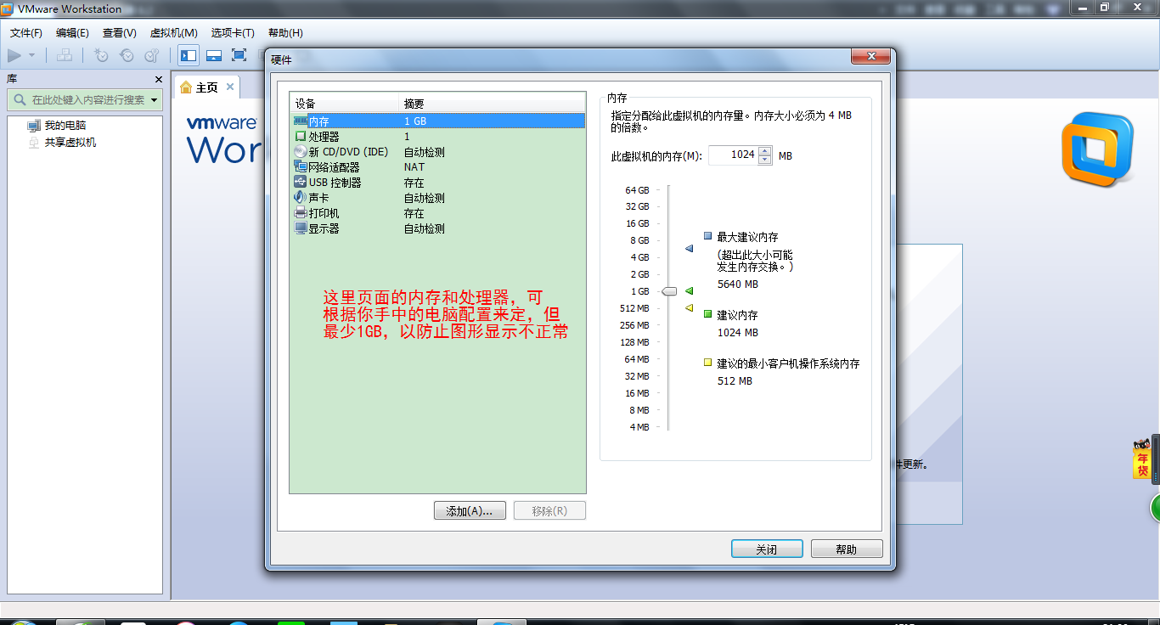This screenshot has width=1160, height=625.
Task: Toggle the show library panel icon
Action: [189, 56]
